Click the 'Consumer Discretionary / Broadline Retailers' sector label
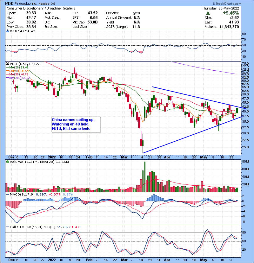The image size is (254, 263). click(x=41, y=8)
